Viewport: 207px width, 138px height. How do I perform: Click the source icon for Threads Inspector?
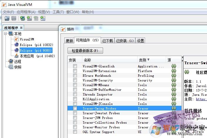(x=174, y=94)
